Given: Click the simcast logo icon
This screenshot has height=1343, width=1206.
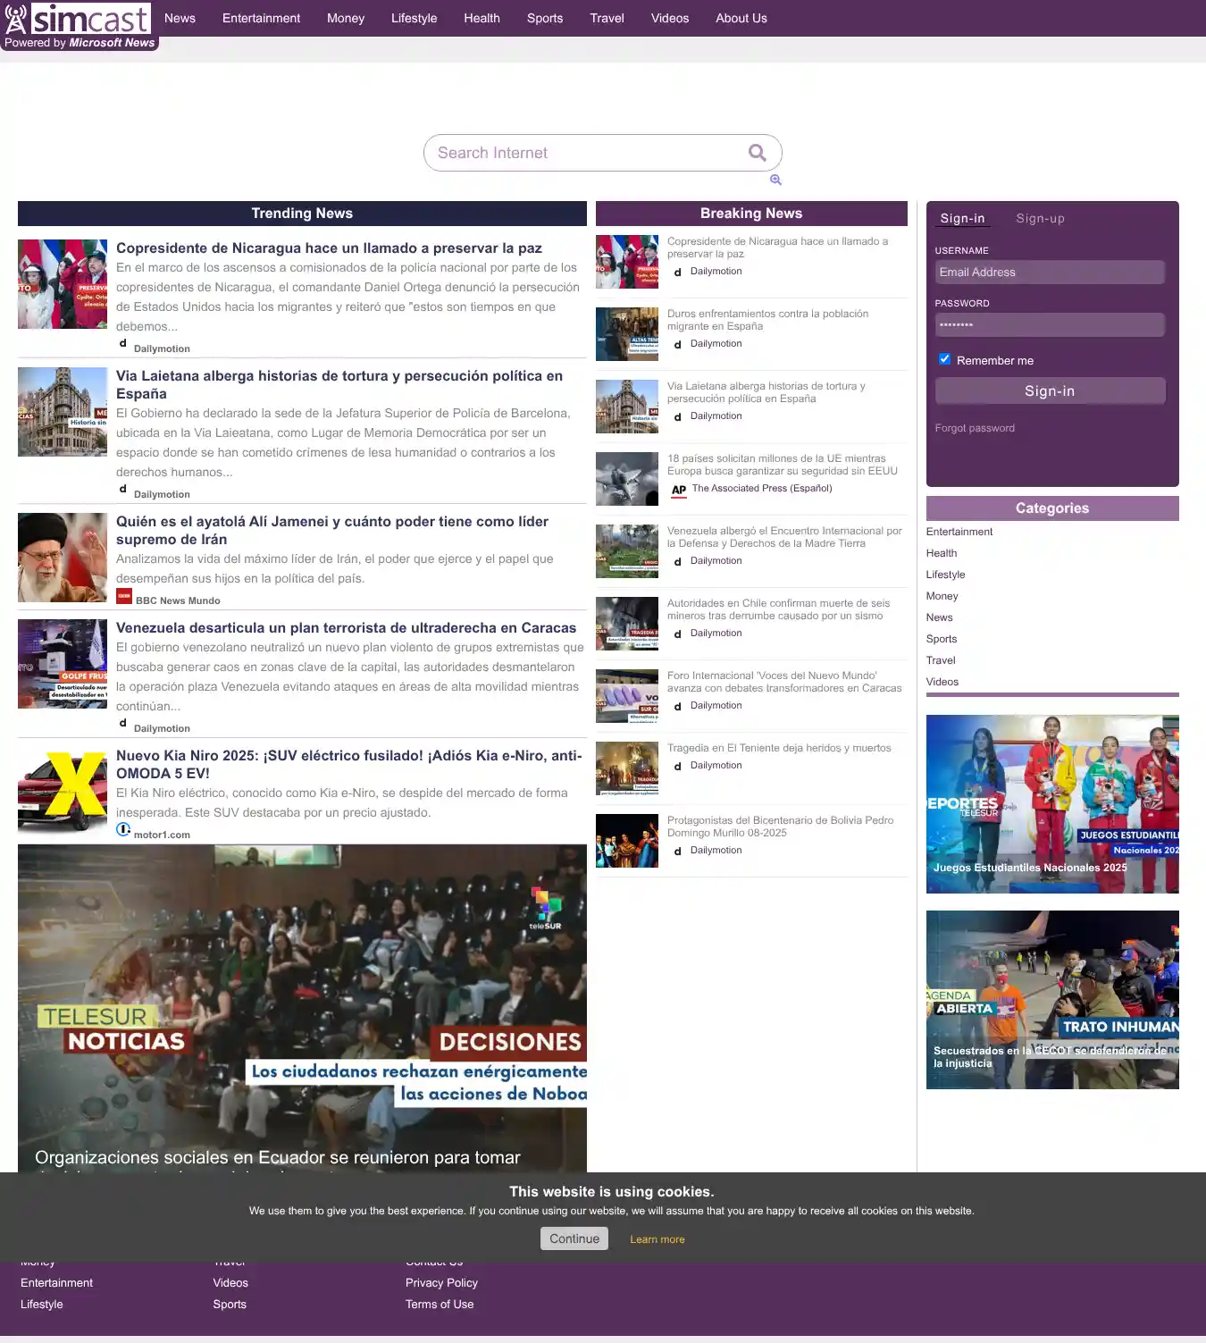Looking at the screenshot, I should pos(17,18).
